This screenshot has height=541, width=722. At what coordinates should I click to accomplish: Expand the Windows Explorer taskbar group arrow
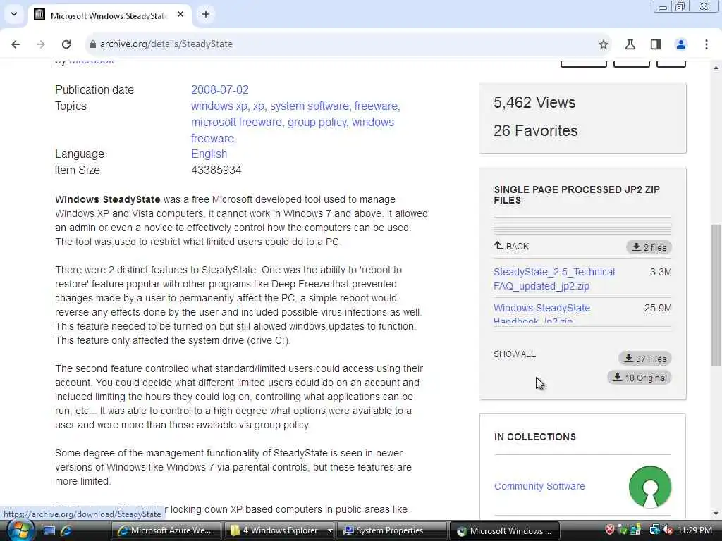pyautogui.click(x=330, y=530)
